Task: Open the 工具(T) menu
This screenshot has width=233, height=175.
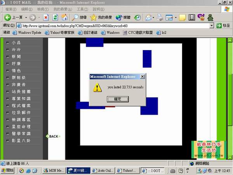Action: (x=82, y=9)
